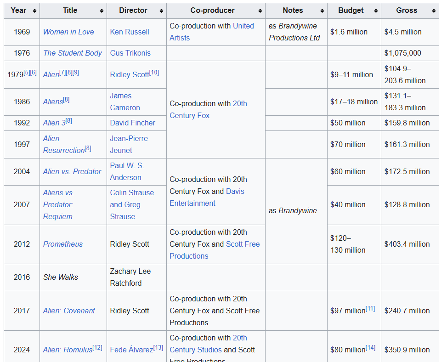Open the Prometheus film link
The image size is (447, 362).
[63, 244]
